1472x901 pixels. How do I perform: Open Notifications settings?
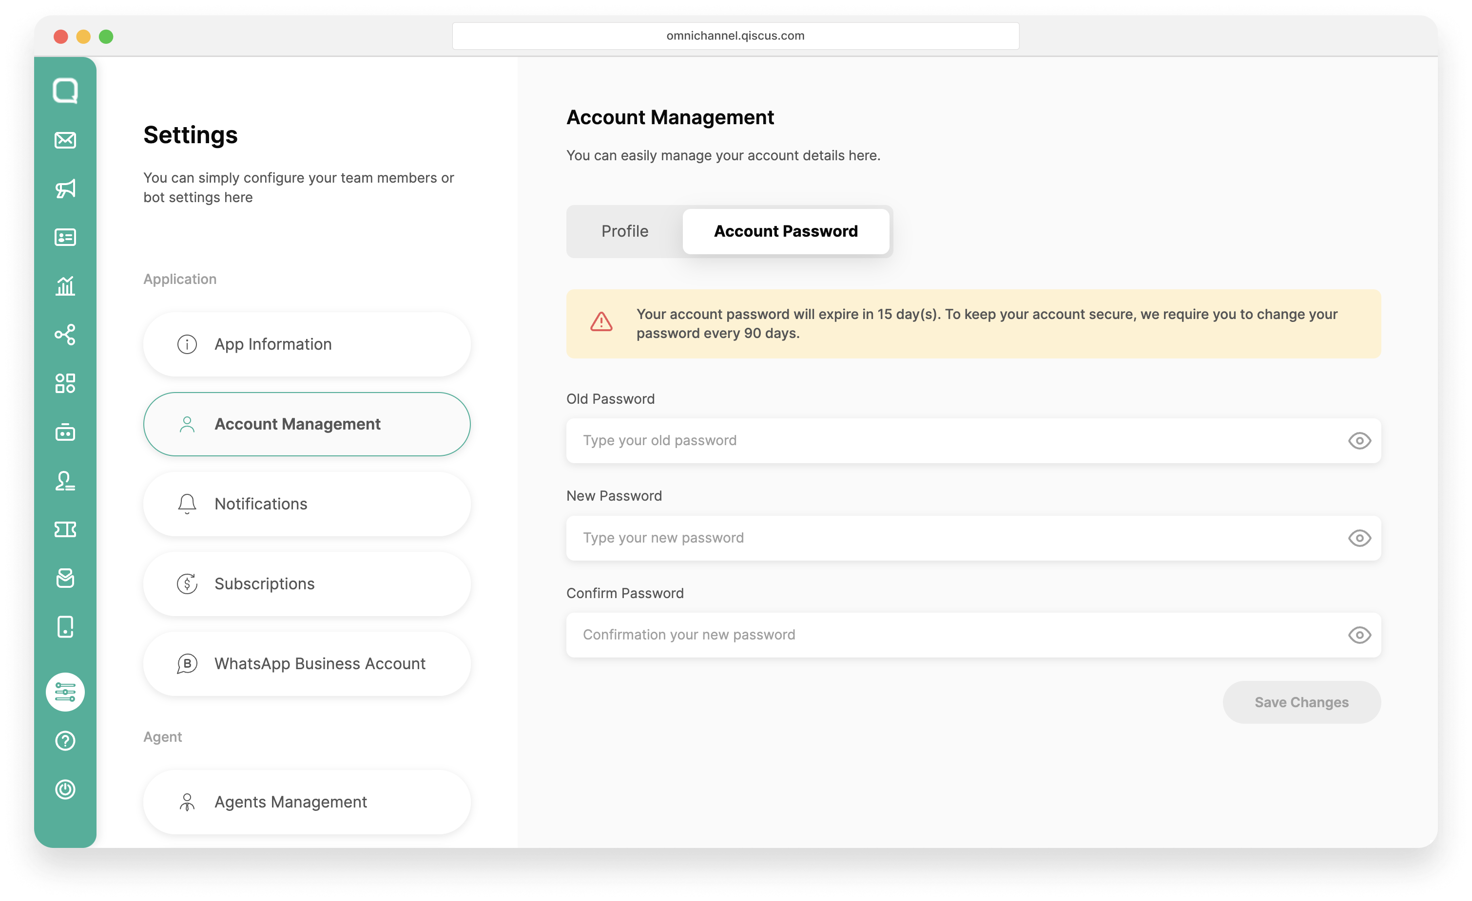pos(307,504)
